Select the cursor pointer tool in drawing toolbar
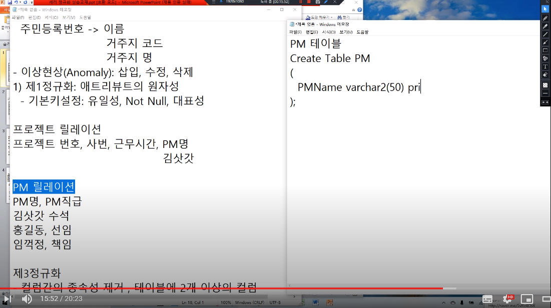Screen dimensions: 551x308 [x=545, y=9]
